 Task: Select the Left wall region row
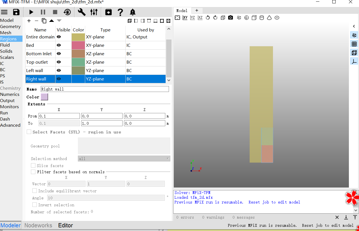pyautogui.click(x=40, y=71)
